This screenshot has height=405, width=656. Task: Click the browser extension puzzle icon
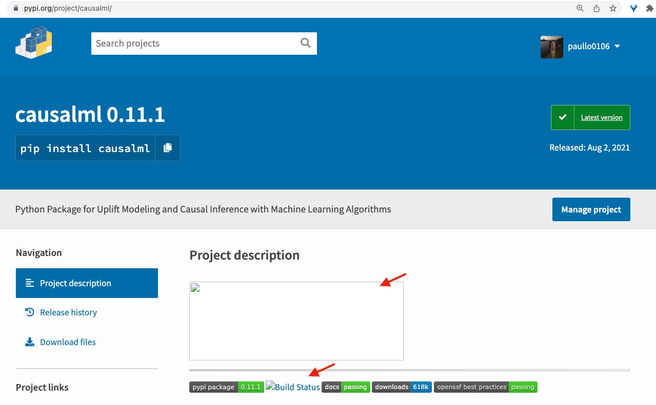point(649,8)
